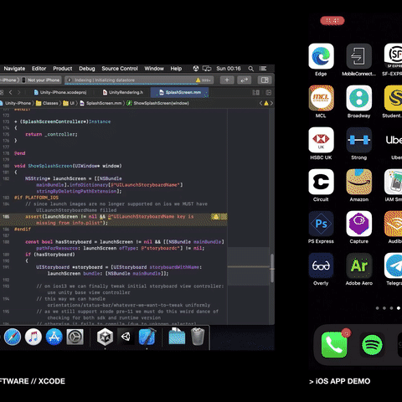The image size is (402, 402).
Task: Open the Broadway app
Action: click(359, 98)
